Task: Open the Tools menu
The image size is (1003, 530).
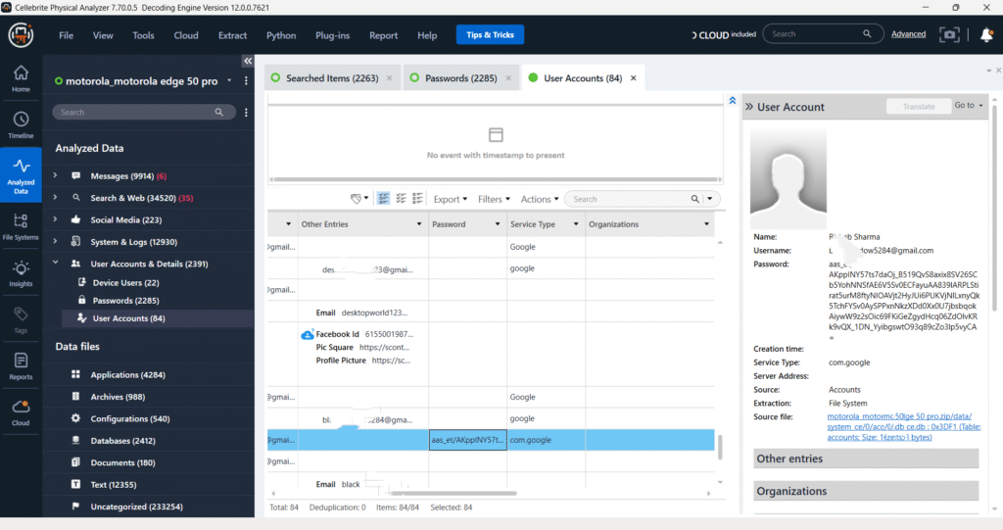Action: (x=143, y=35)
